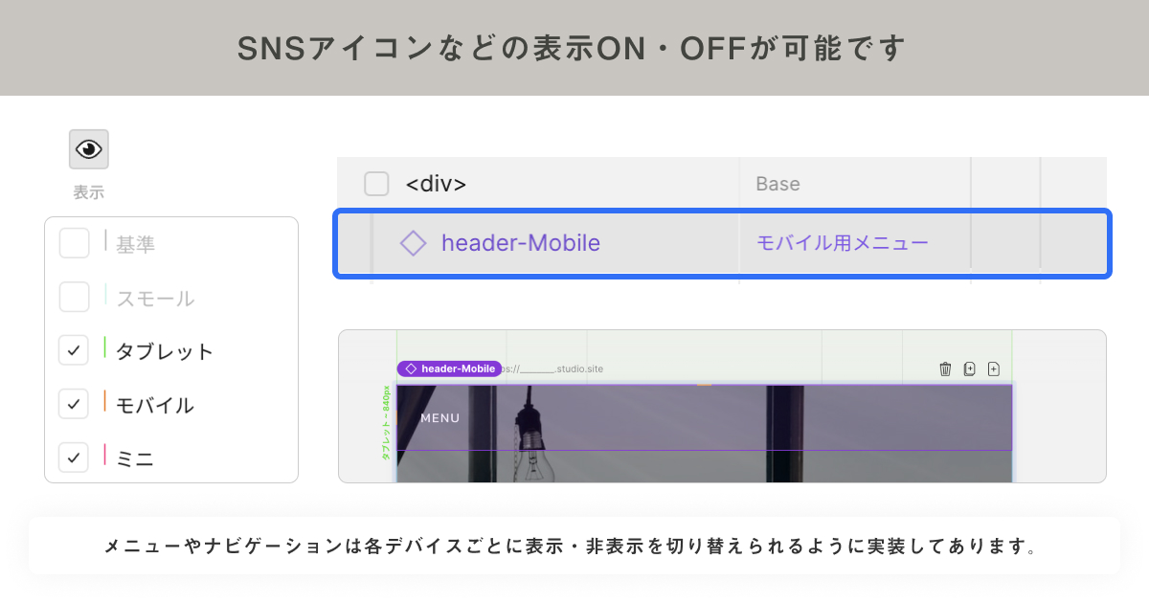Select the <div> layer row
This screenshot has height=603, width=1149.
click(x=722, y=183)
